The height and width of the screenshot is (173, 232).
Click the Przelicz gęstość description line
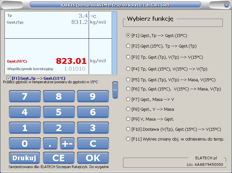tap(50, 82)
